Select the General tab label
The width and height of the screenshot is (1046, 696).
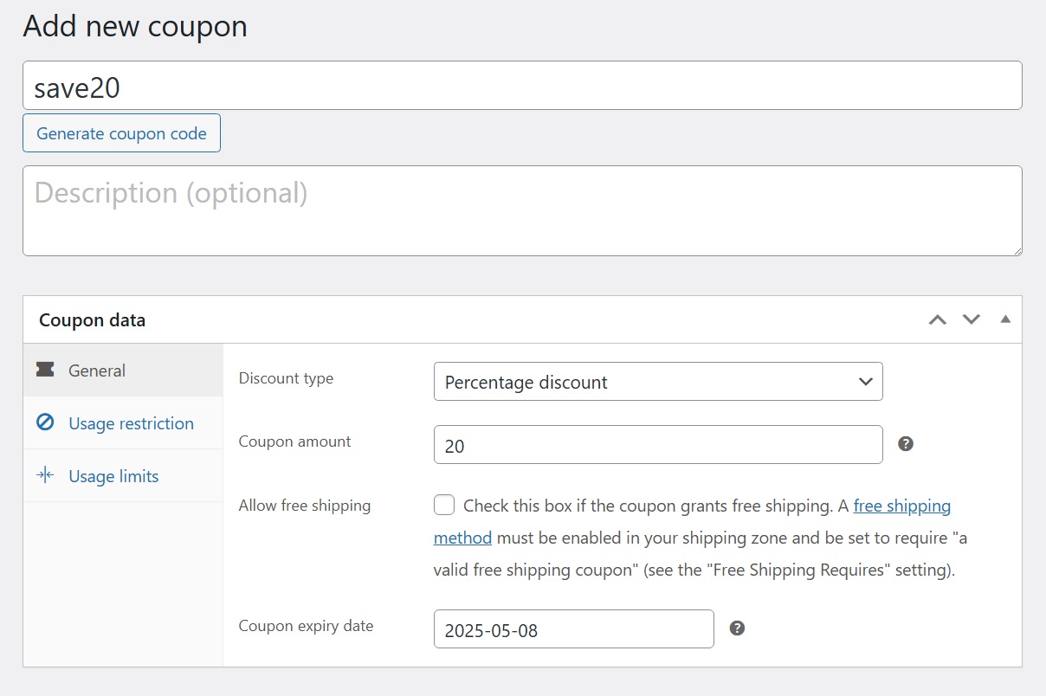97,371
